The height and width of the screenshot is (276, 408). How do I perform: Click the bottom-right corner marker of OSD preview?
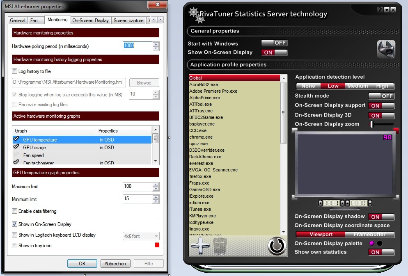396,198
